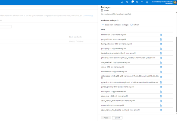The width and height of the screenshot is (177, 121).
Task: Delete the htmlmin-0.1.12 package
Action: (161, 35)
